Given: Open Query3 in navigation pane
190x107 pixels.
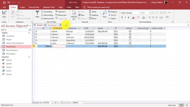Looking at the screenshot, I should coord(9,60).
